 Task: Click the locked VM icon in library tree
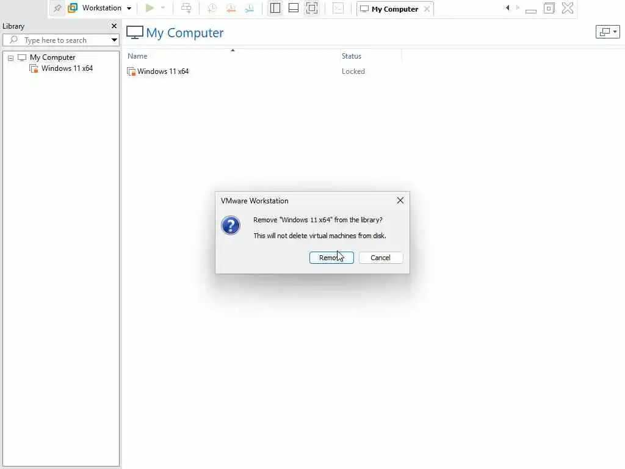[x=34, y=68]
